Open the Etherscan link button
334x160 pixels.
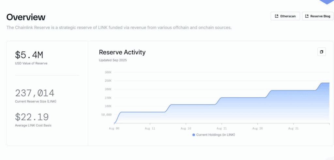[285, 16]
